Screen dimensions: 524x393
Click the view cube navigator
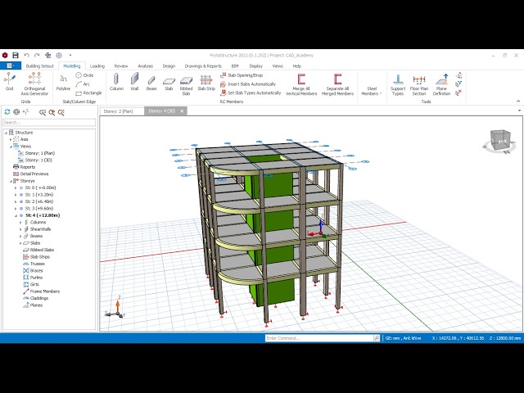click(500, 142)
